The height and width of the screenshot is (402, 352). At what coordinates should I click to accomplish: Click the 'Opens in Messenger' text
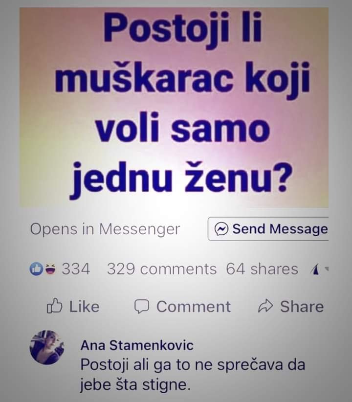coord(105,229)
